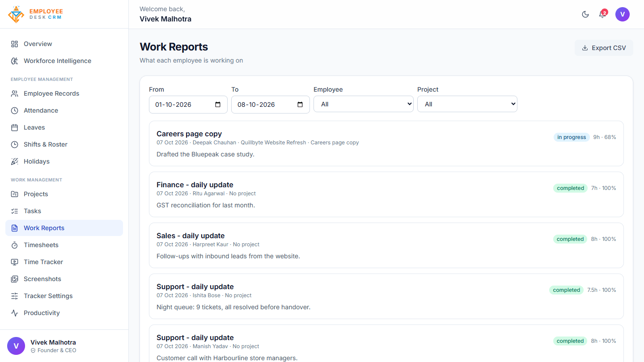Click completed badge on Sales report
The width and height of the screenshot is (644, 362).
[570, 239]
